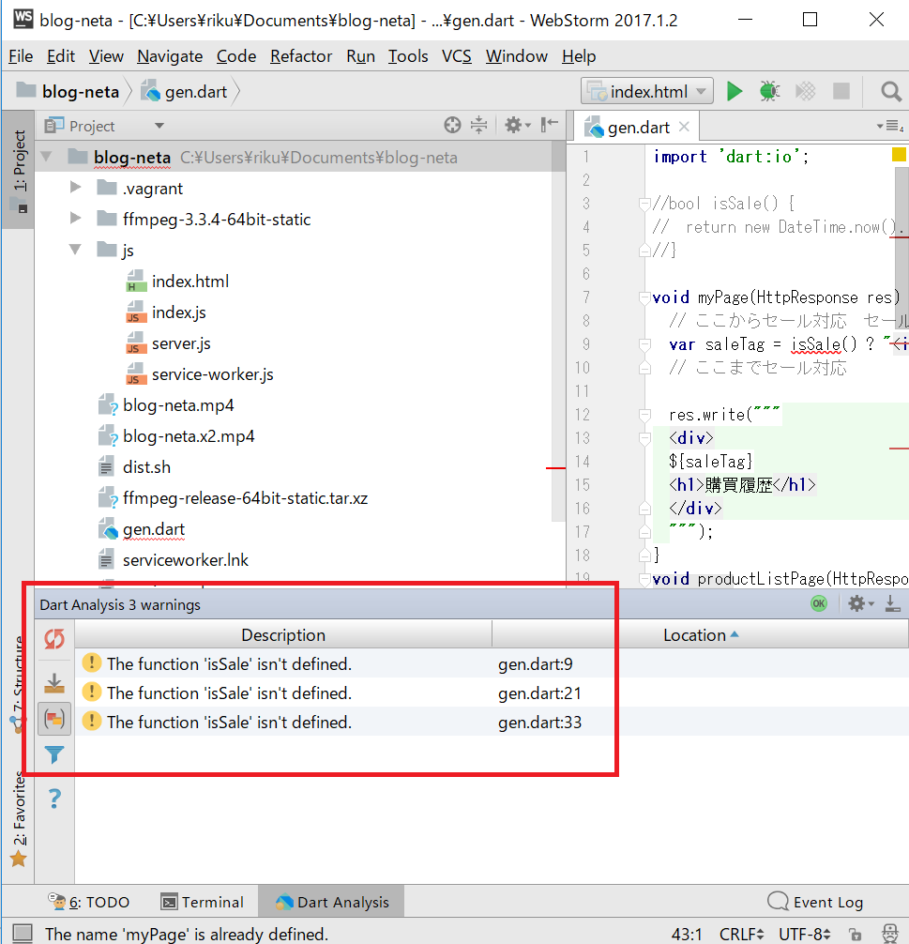
Task: Open the 6: TODO tool window
Action: coord(88,902)
